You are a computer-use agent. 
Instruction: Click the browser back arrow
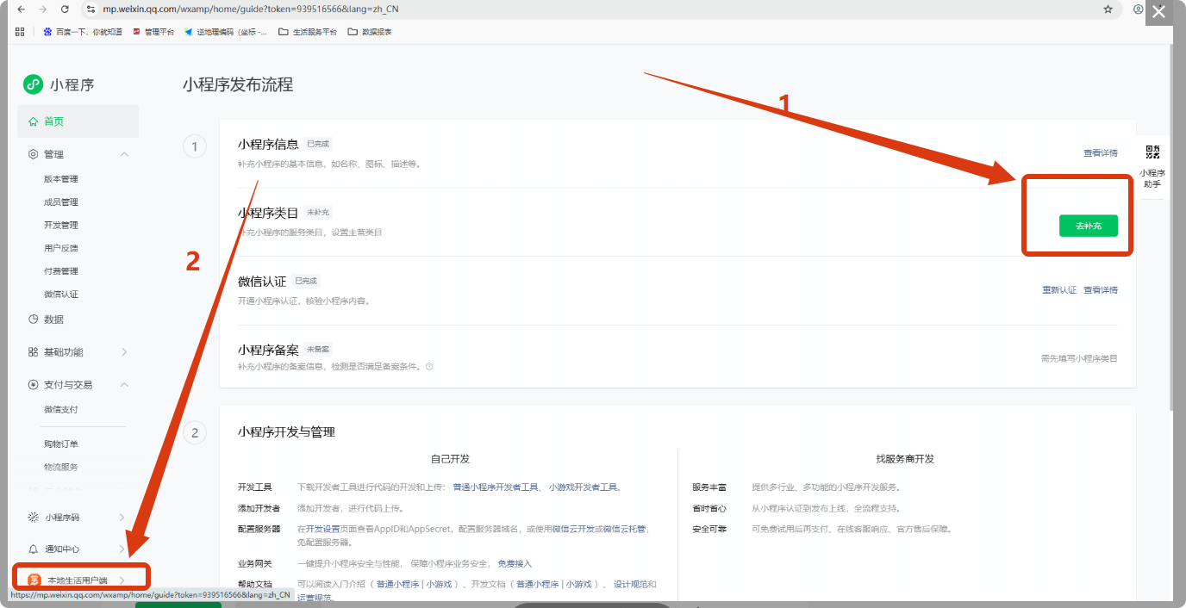point(21,9)
